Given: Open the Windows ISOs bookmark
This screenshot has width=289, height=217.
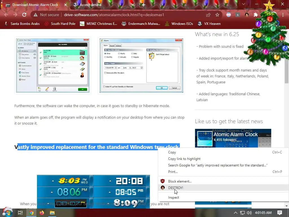Looking at the screenshot, I should point(179,24).
